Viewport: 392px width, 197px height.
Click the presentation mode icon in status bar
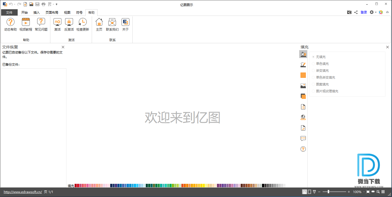(314, 192)
